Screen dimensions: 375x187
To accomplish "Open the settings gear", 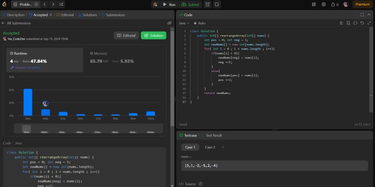I will coord(323,4).
